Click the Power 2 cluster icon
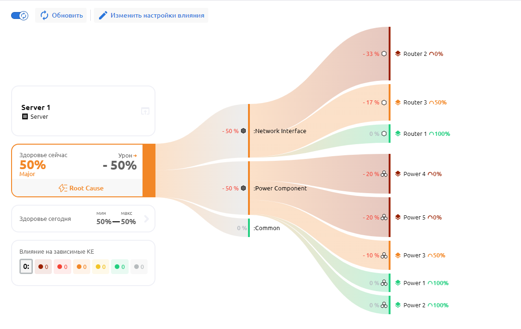Viewport: 521px width, 329px height. coord(384,305)
